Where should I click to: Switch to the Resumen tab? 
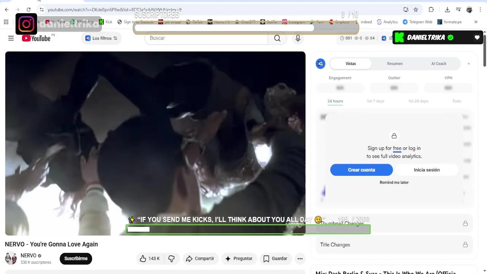395,64
